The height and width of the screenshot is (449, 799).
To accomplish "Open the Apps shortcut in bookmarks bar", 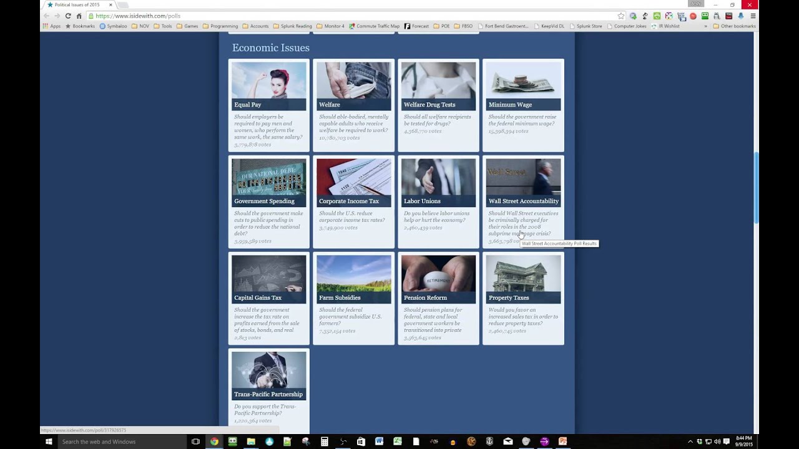I will coord(51,26).
